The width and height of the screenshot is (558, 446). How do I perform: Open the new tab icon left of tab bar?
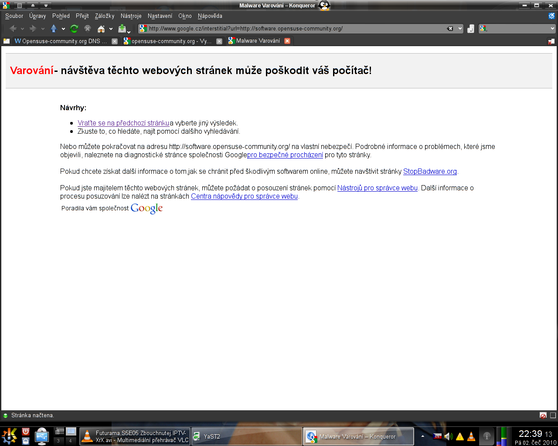pos(7,41)
